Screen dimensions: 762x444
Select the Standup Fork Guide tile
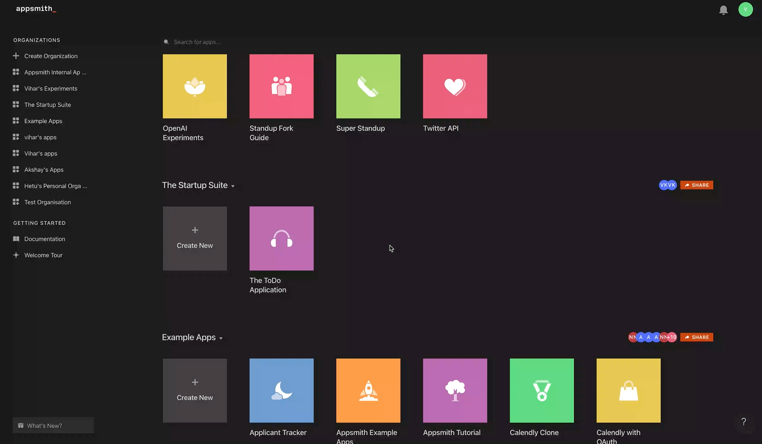(281, 86)
